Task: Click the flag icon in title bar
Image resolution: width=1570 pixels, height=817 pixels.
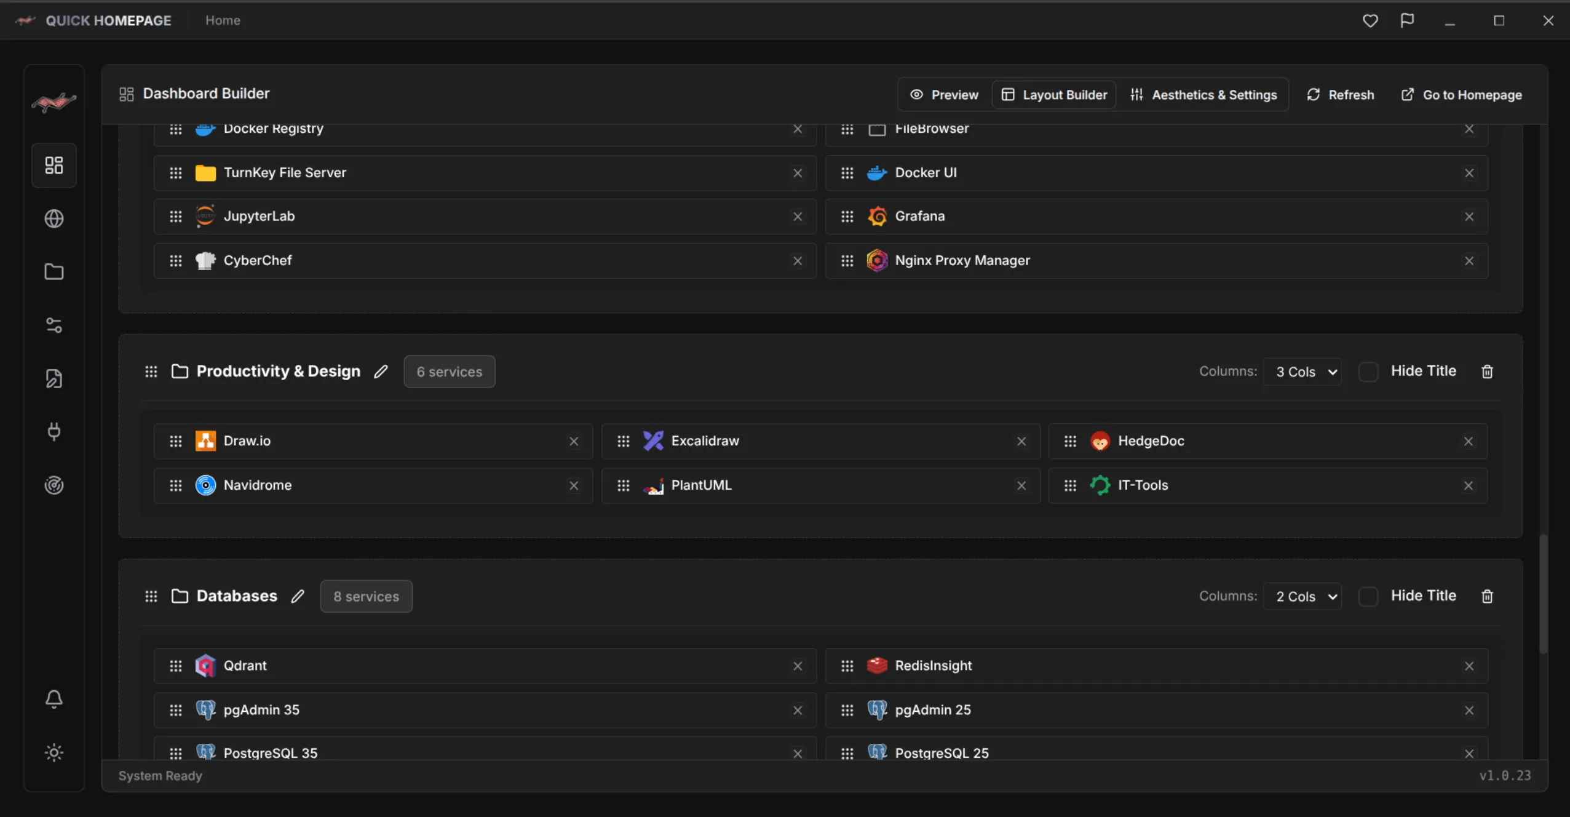Action: [1407, 20]
